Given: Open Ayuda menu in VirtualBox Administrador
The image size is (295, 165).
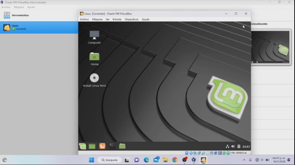Looking at the screenshot, I should click(31, 7).
